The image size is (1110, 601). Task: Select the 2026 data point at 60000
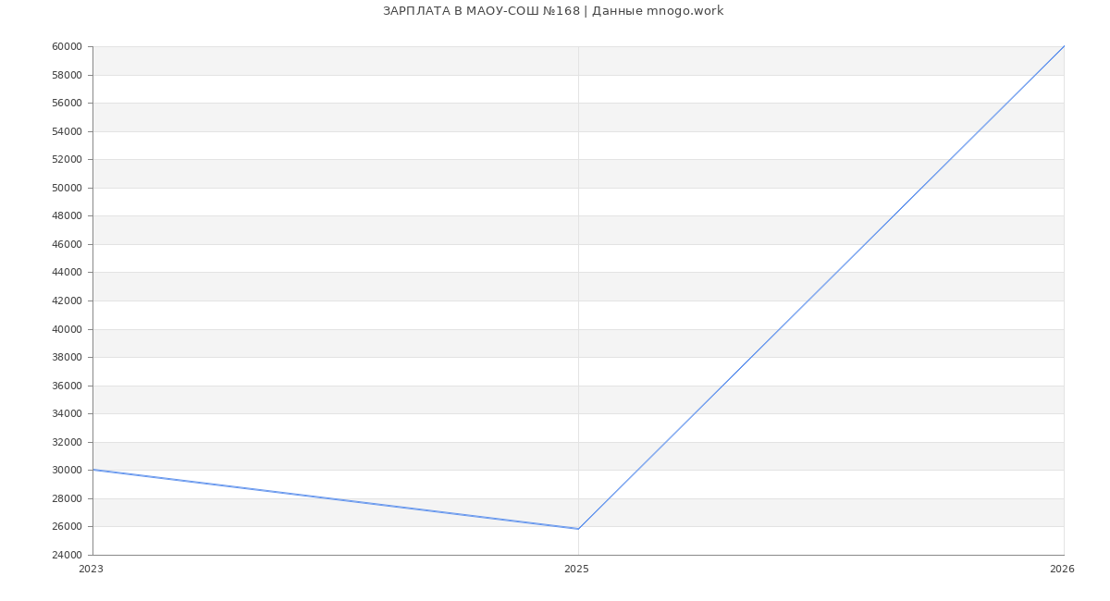[x=1064, y=46]
